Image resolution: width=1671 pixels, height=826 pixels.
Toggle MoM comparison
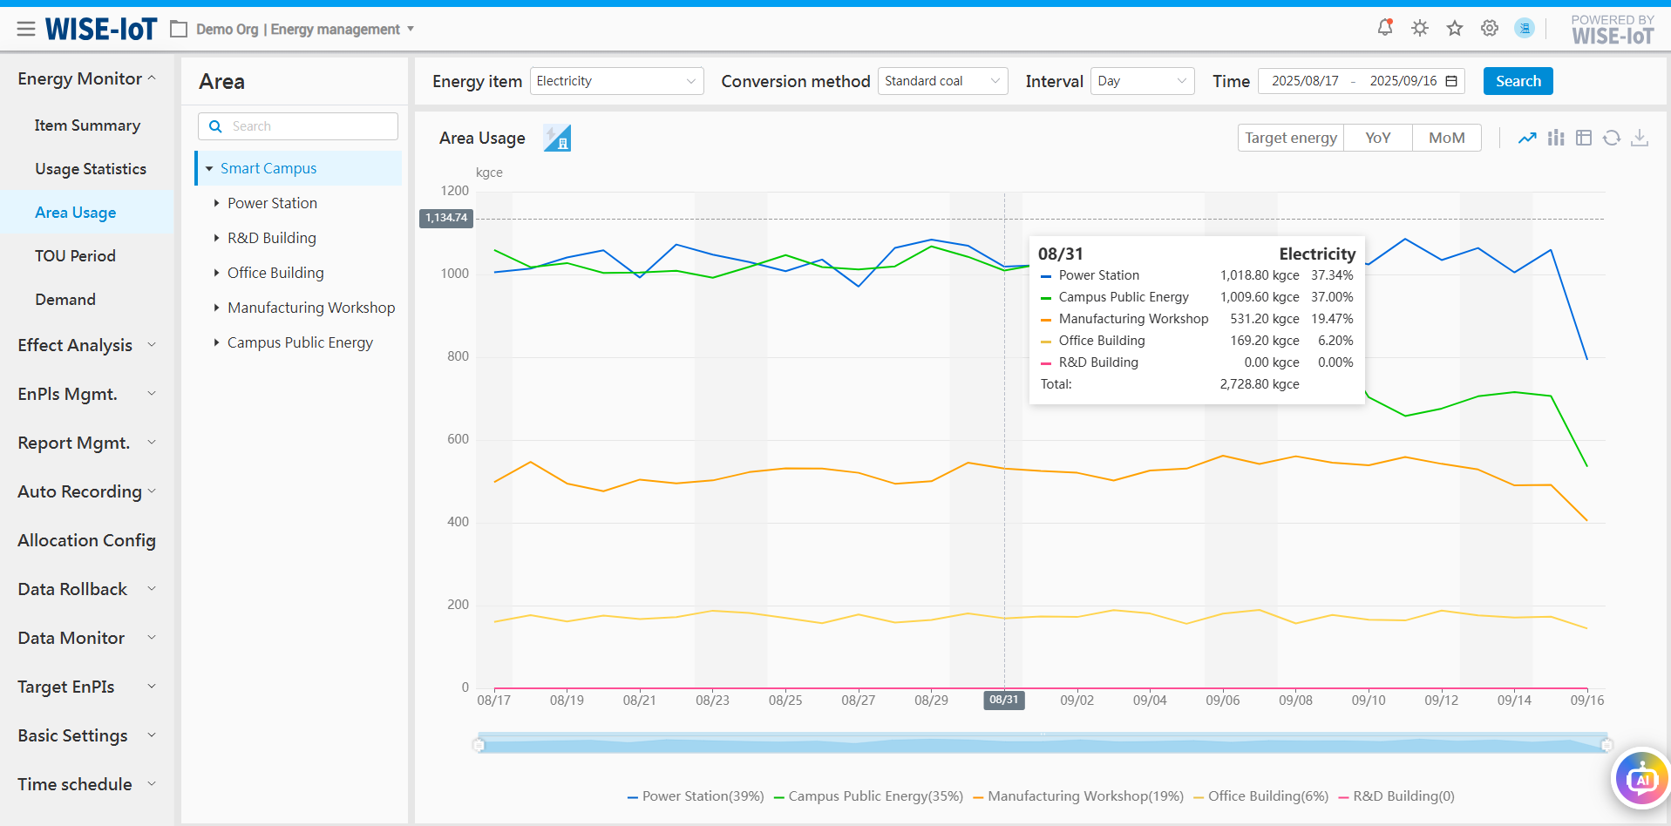point(1446,138)
